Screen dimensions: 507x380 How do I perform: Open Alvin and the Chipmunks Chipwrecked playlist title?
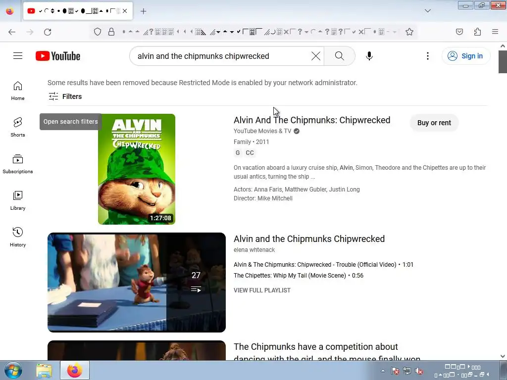(x=309, y=239)
